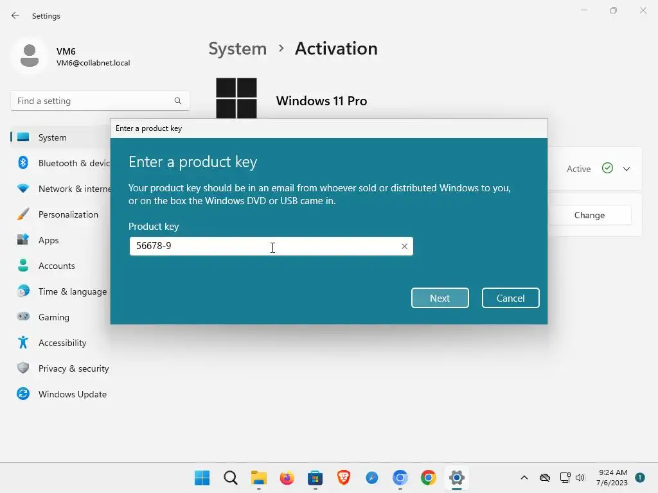The image size is (658, 493).
Task: Launch Google Chrome from taskbar
Action: click(x=429, y=478)
